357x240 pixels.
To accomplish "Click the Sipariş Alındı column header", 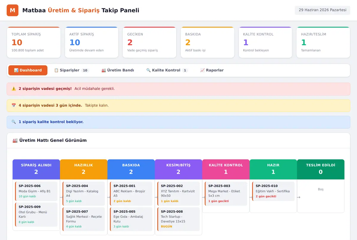I will 36,169.
